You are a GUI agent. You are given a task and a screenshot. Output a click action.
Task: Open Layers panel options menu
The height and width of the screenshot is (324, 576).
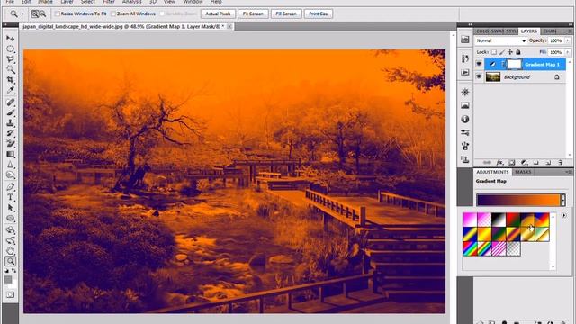(569, 31)
